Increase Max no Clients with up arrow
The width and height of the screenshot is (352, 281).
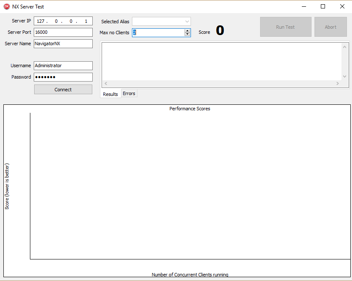187,31
